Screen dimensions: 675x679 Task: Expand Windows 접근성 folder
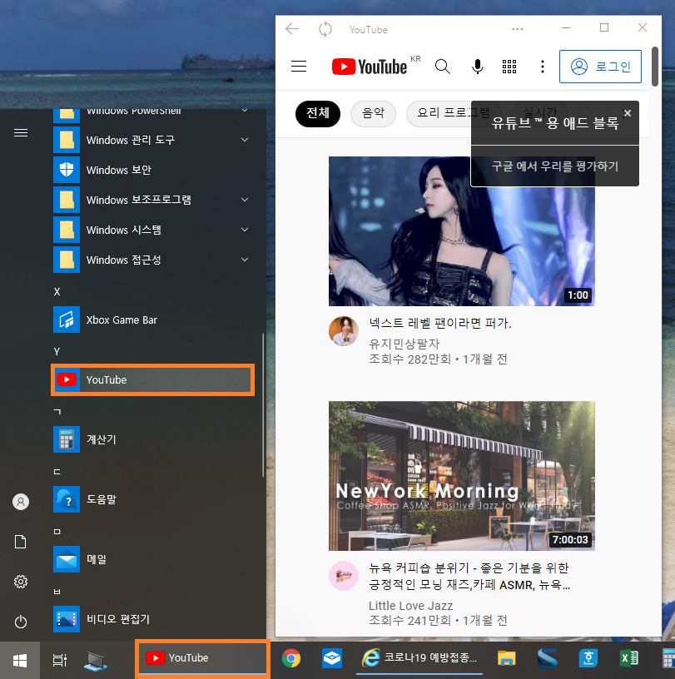tap(152, 260)
